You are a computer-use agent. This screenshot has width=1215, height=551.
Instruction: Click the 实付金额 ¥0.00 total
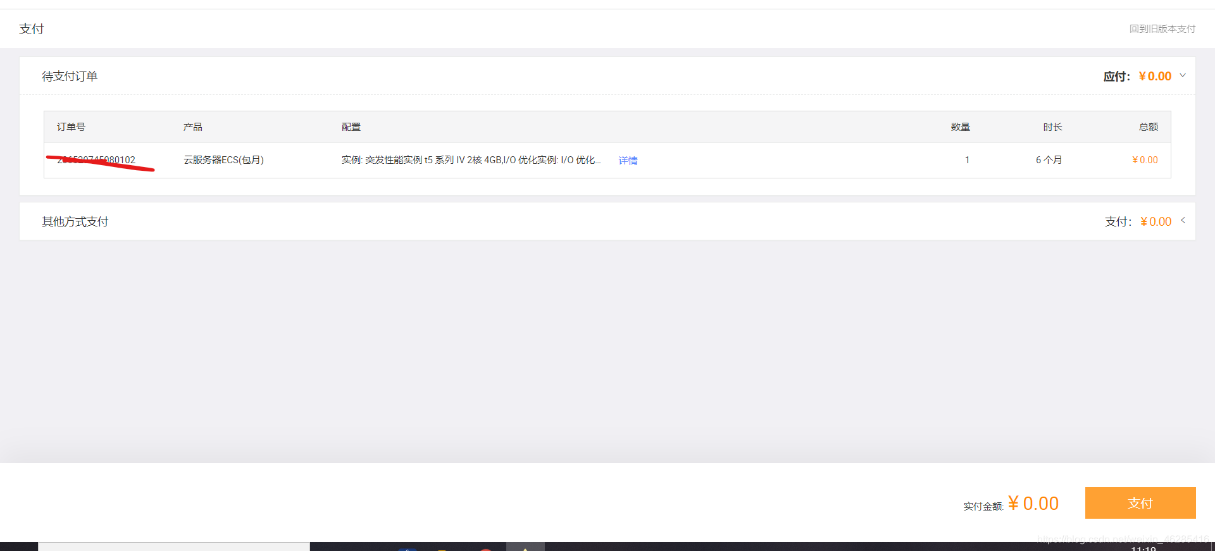click(1033, 503)
